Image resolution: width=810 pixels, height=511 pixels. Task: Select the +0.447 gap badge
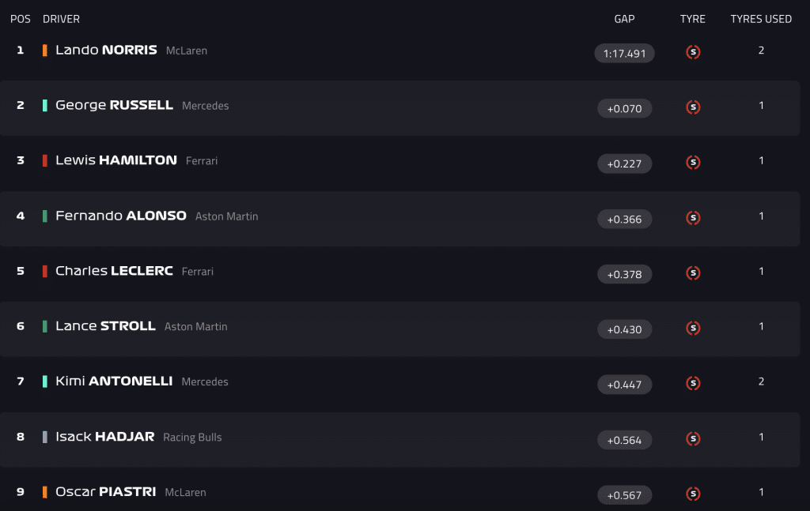pos(625,385)
